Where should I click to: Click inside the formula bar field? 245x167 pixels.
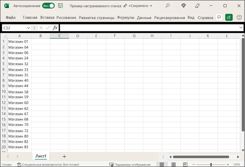149,28
